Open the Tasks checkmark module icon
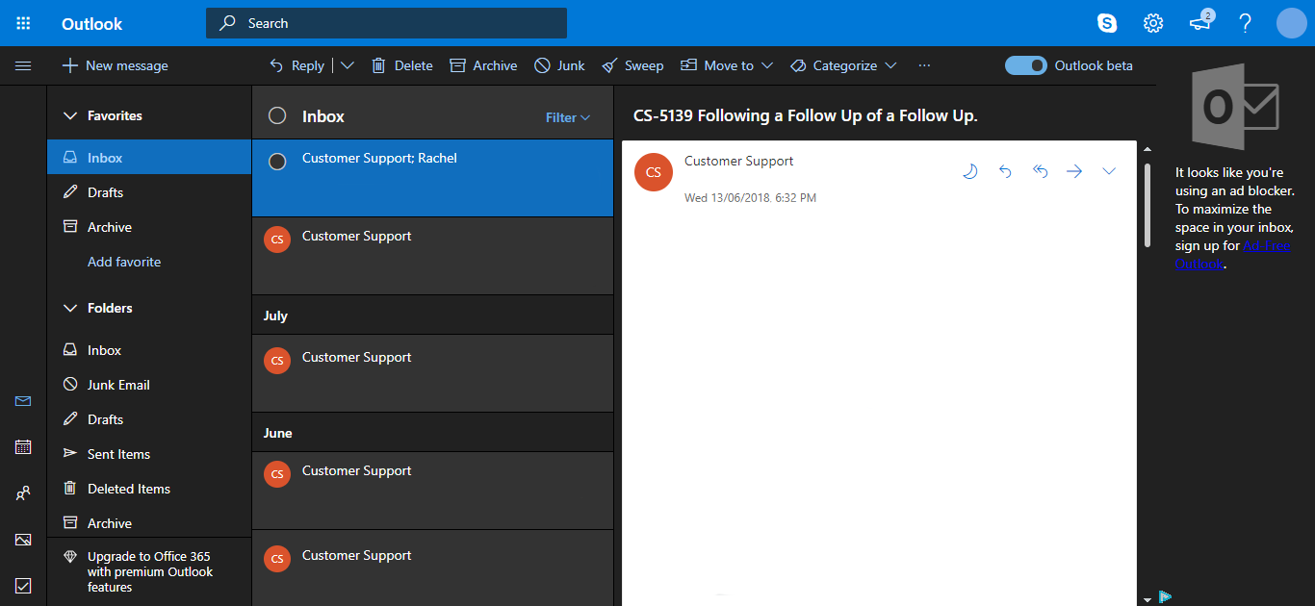The width and height of the screenshot is (1315, 606). click(23, 585)
